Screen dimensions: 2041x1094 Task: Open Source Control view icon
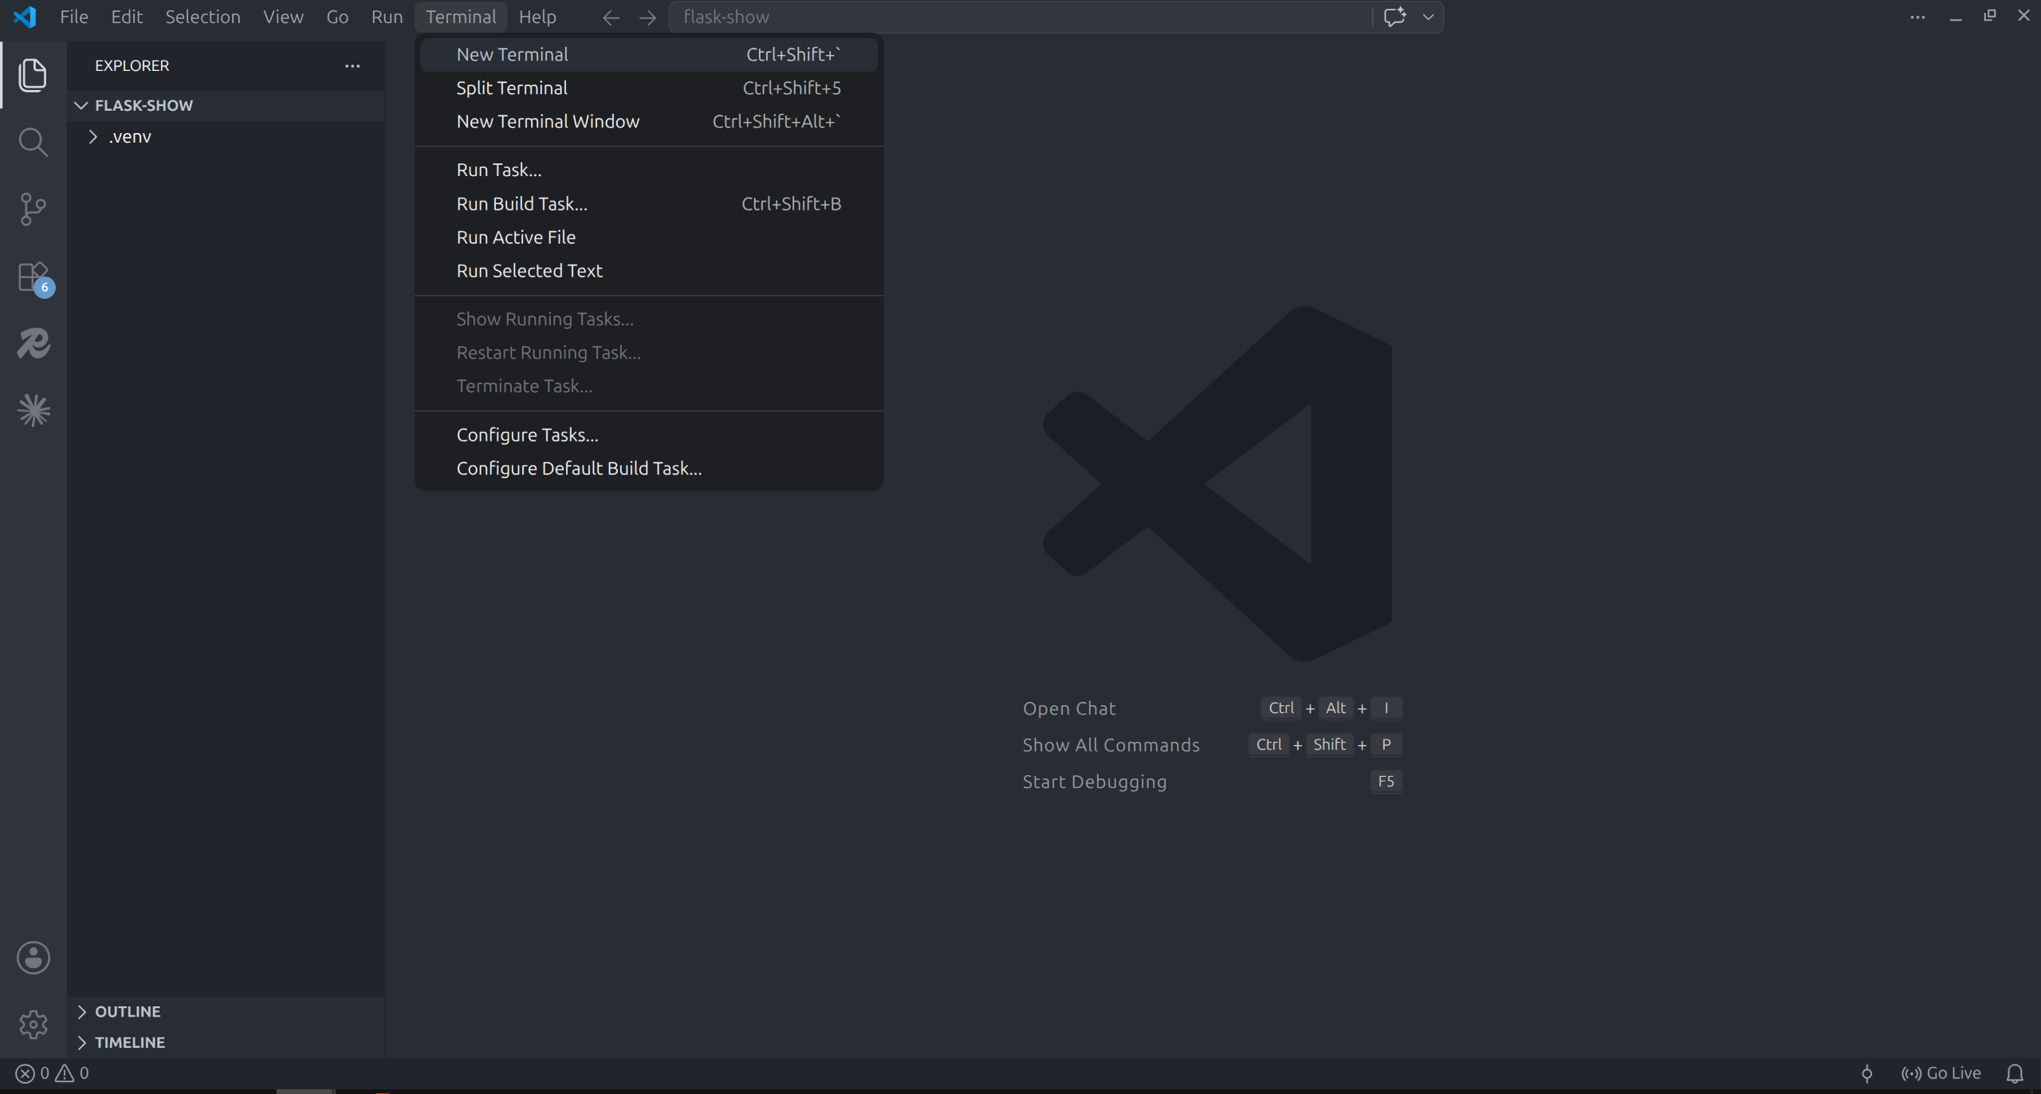click(33, 209)
